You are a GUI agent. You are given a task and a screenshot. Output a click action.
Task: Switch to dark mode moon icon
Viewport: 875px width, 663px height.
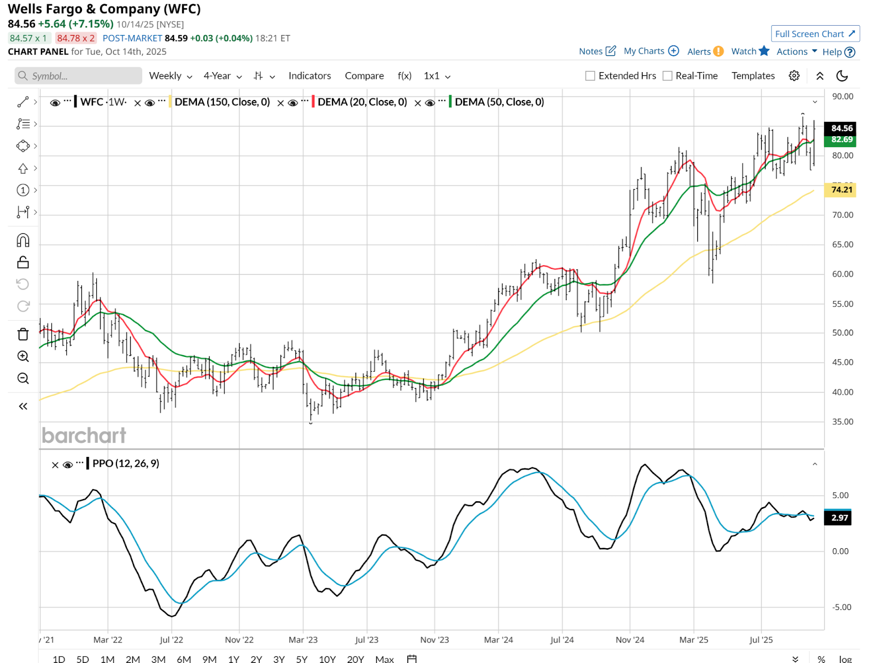(842, 76)
